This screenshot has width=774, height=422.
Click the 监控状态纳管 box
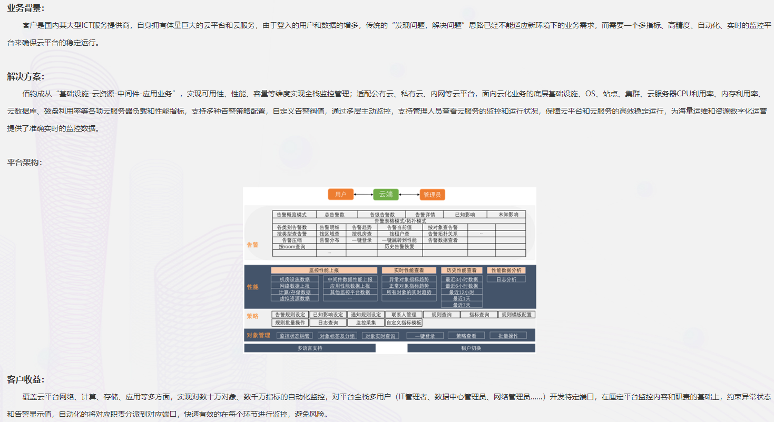click(295, 336)
